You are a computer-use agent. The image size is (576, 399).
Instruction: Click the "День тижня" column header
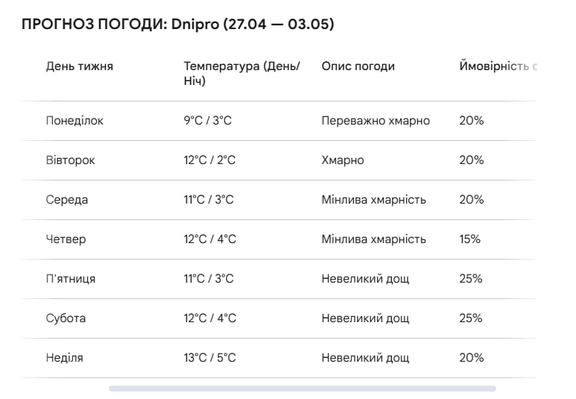tap(80, 66)
